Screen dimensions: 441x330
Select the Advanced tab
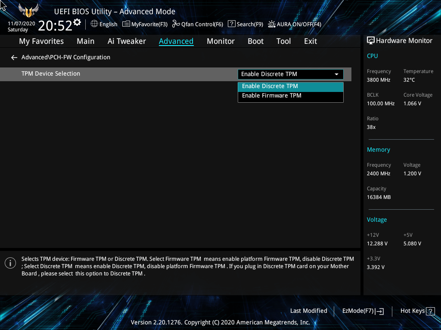pyautogui.click(x=176, y=41)
